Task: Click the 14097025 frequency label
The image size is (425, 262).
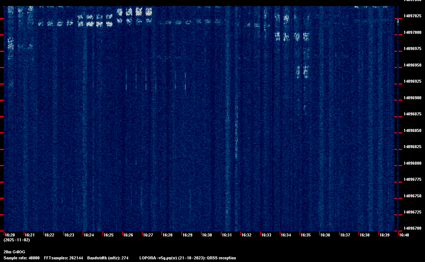Action: (x=413, y=16)
